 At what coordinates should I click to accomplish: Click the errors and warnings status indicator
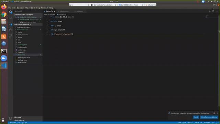(24, 123)
